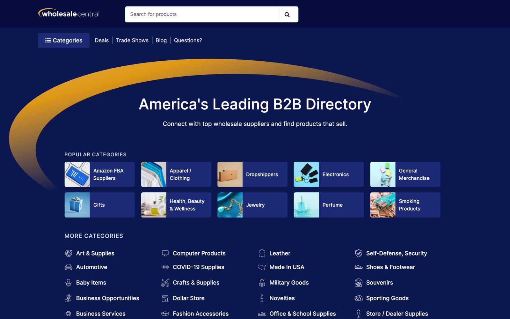Open the Electronics category card
Viewport: 510px width, 319px height.
(329, 174)
